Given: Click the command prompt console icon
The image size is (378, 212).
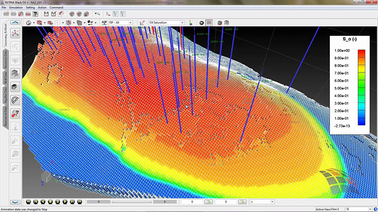Looking at the screenshot, I should point(107,14).
